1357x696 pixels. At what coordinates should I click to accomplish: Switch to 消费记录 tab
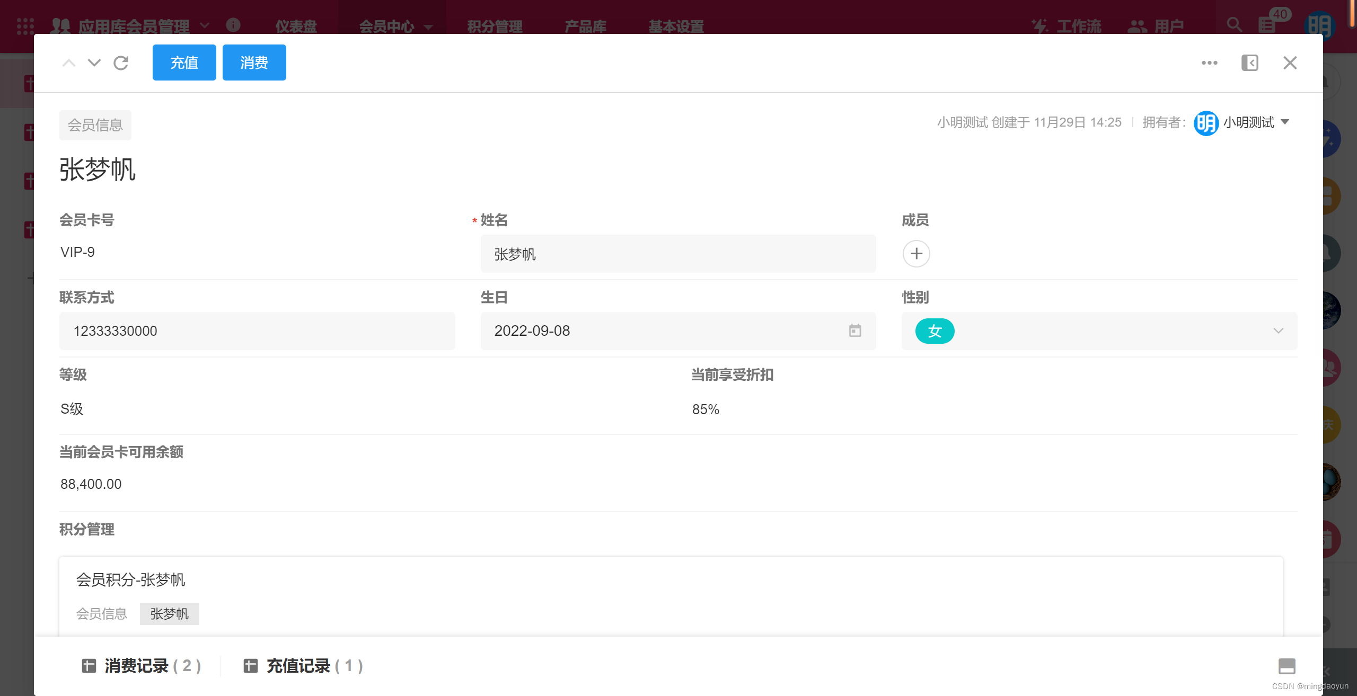[x=142, y=666]
